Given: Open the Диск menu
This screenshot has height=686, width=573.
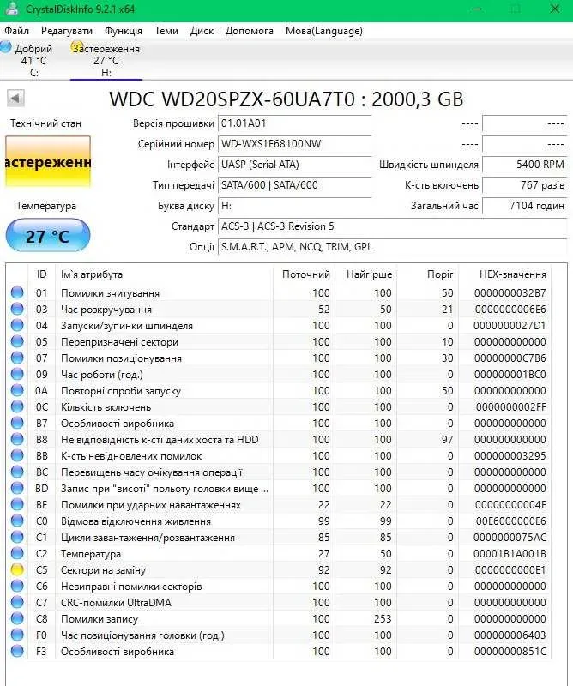Looking at the screenshot, I should [202, 31].
